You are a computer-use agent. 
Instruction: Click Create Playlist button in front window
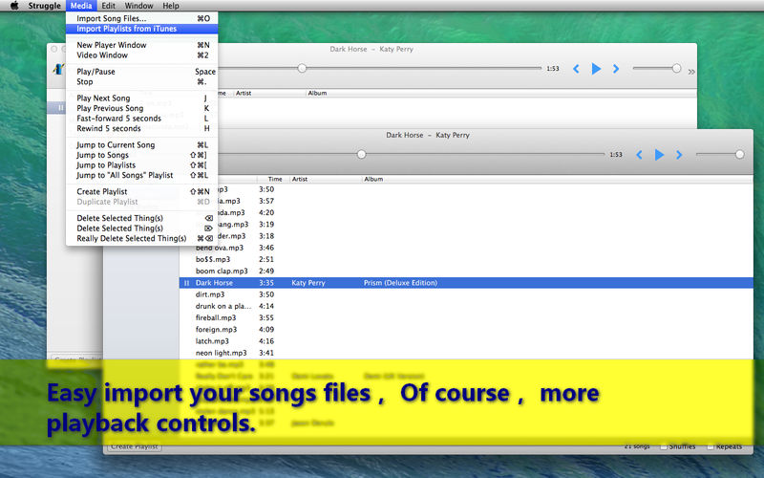(x=135, y=446)
